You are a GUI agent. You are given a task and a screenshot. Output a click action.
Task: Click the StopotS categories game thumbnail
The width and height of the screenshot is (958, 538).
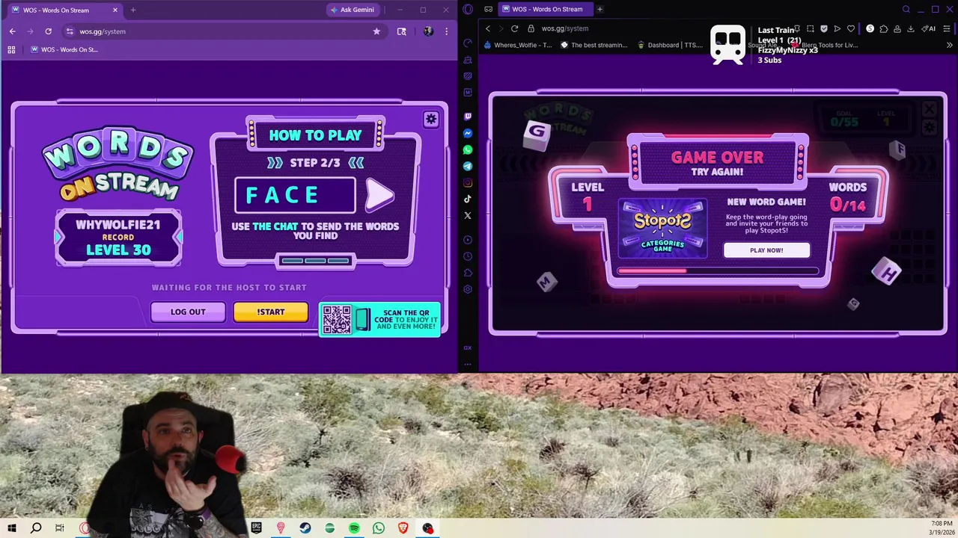(x=662, y=228)
